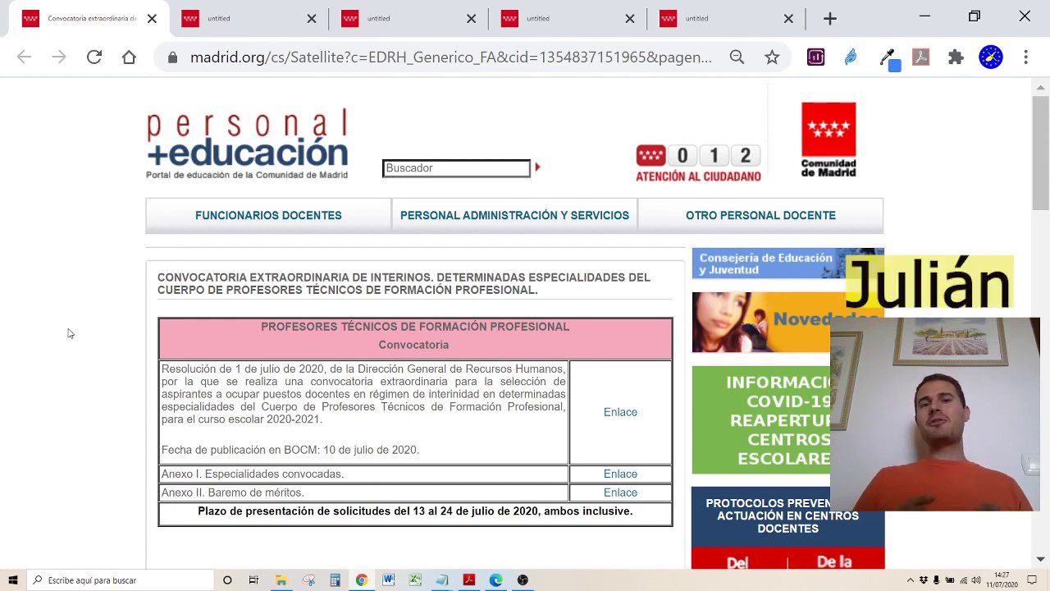
Task: Launch Adobe Acrobat from the taskbar
Action: point(468,580)
